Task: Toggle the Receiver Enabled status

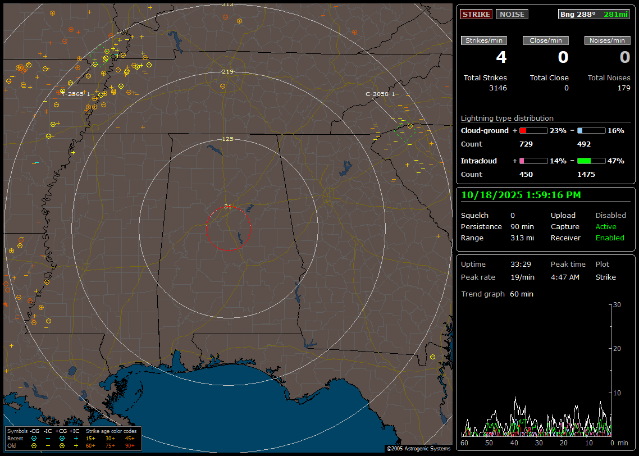Action: 610,238
